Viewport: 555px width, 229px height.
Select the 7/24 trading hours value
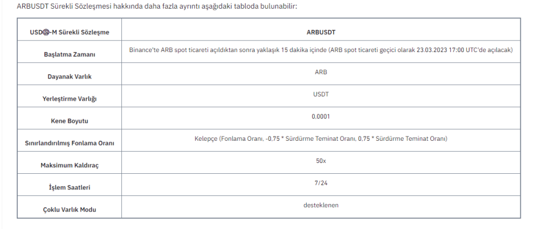(x=321, y=183)
